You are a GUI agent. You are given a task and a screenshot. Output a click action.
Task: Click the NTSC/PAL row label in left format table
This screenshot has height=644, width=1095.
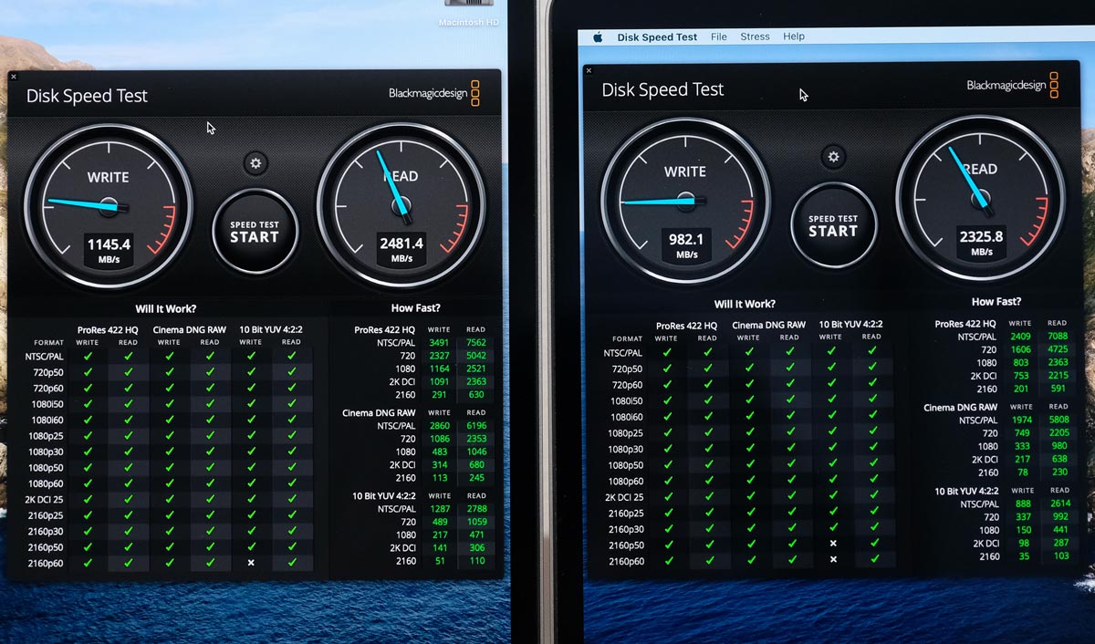[x=45, y=357]
